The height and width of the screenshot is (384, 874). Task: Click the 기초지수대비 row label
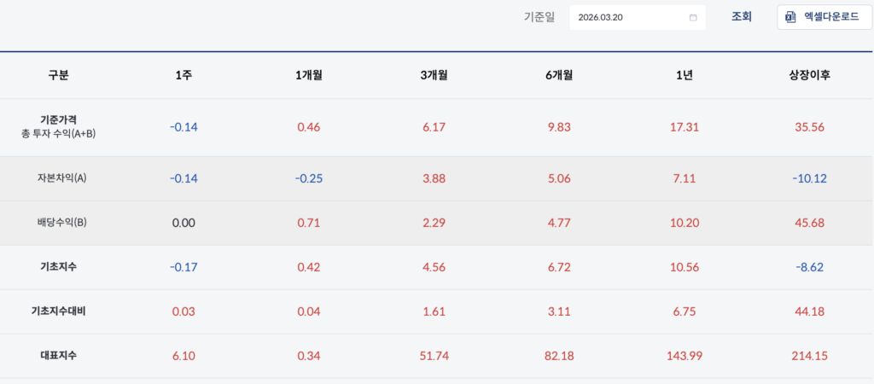[x=58, y=311]
